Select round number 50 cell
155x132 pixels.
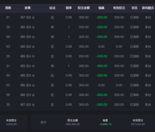[x=8, y=75]
